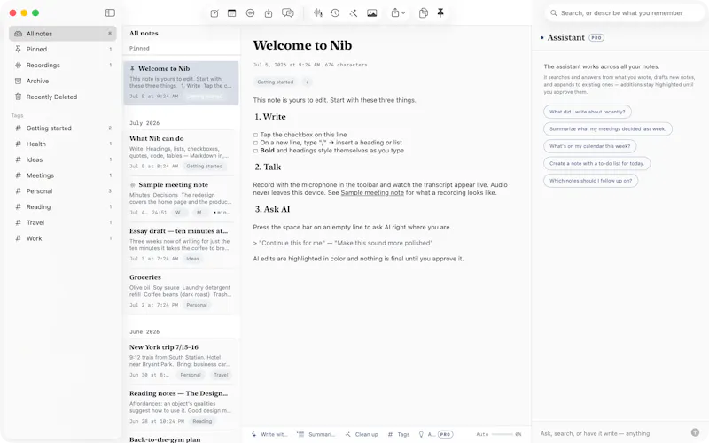Click 'Which notes should I follow up on?'

590,181
